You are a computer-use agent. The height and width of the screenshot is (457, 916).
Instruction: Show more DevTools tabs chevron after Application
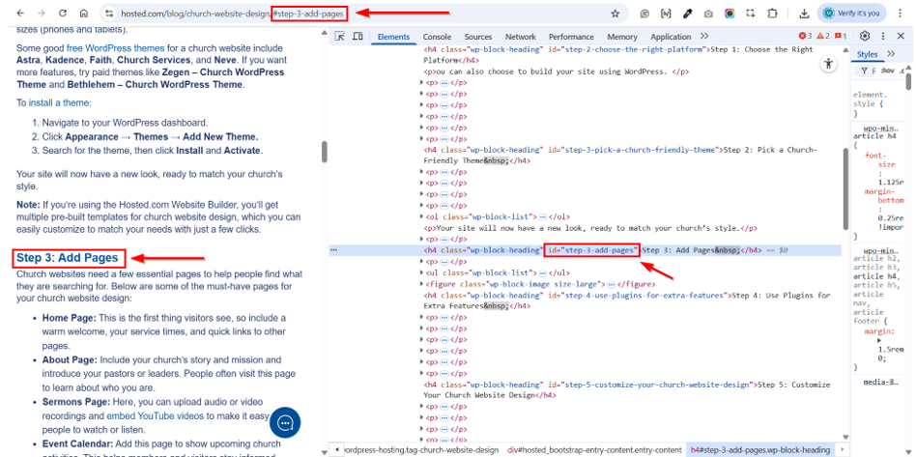point(704,37)
